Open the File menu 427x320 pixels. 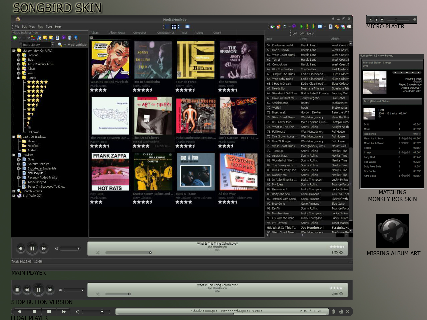[x=17, y=27]
